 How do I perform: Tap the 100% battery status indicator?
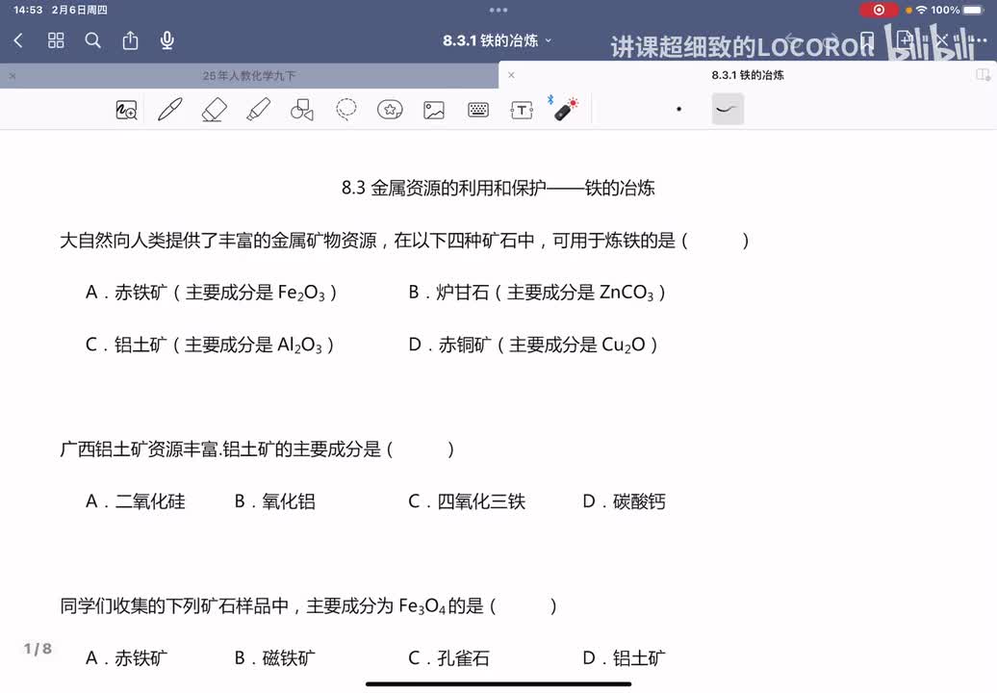pos(957,11)
